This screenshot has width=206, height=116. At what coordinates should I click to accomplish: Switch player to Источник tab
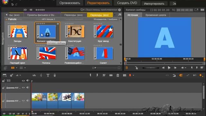133,15
